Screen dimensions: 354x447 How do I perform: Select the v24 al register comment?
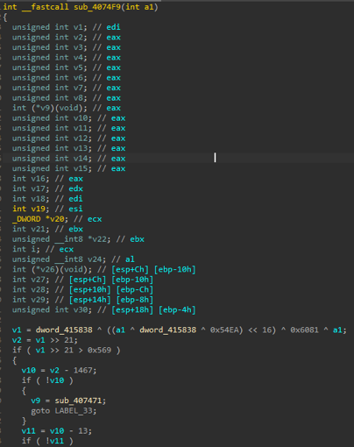pos(130,259)
